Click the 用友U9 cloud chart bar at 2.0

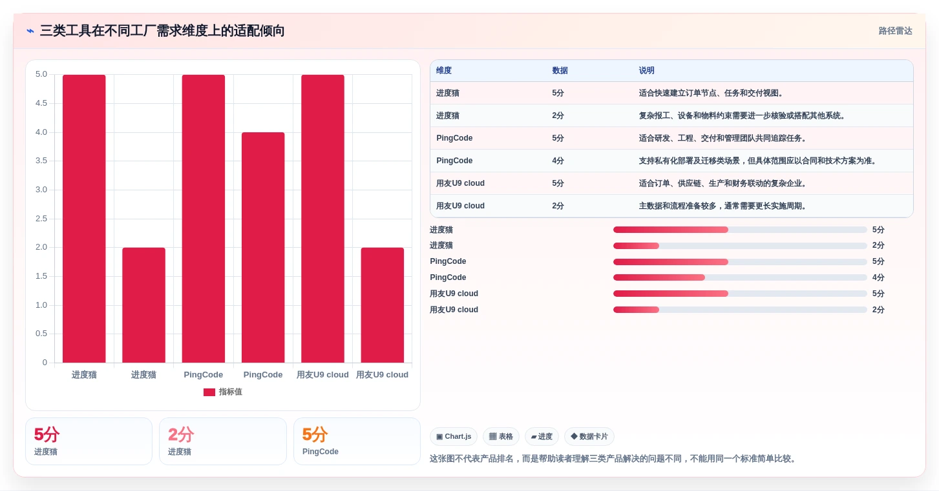point(382,305)
